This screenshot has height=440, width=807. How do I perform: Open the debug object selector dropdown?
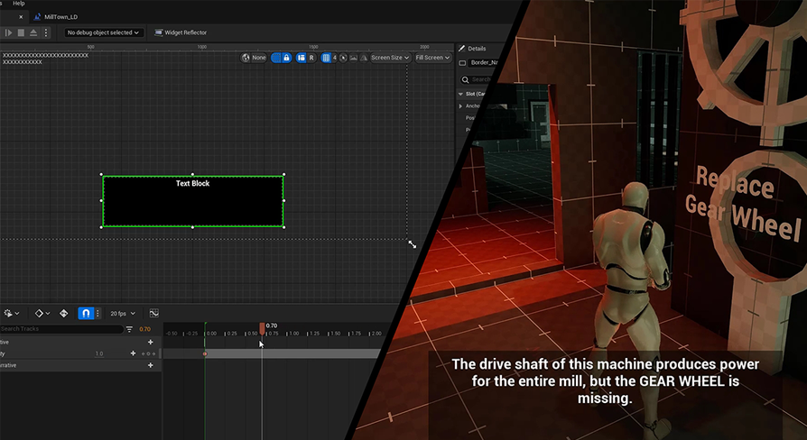point(104,32)
